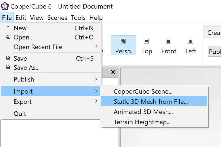Open the Scenes menu
Viewport: 221px width, 147px height.
click(x=57, y=18)
